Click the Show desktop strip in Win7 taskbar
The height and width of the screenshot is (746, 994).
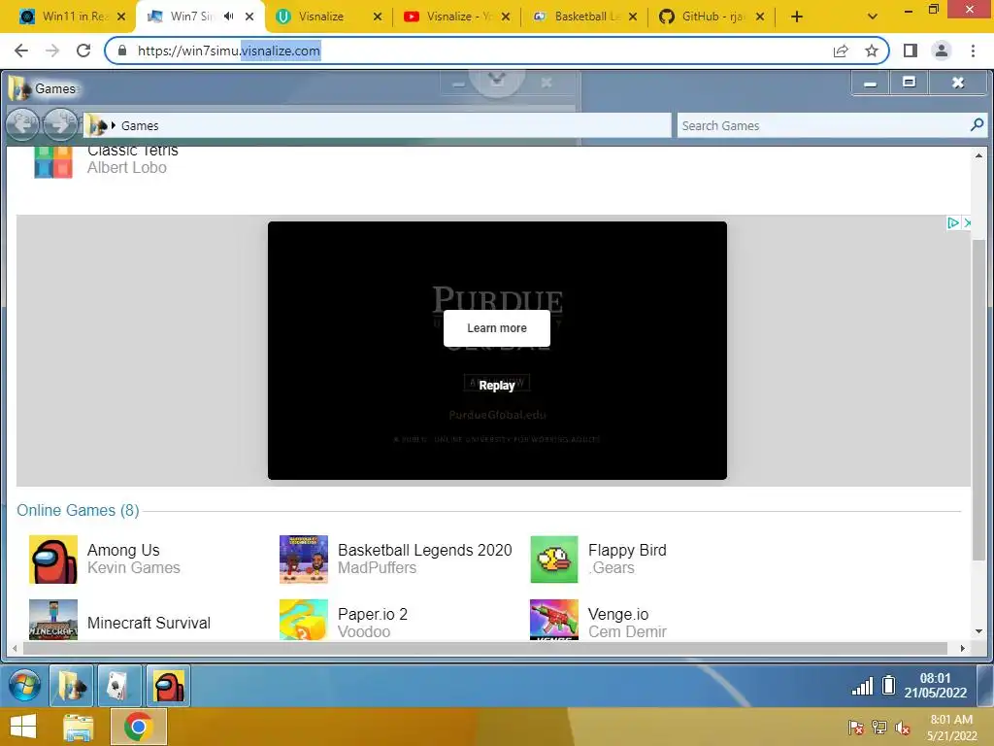click(x=984, y=686)
